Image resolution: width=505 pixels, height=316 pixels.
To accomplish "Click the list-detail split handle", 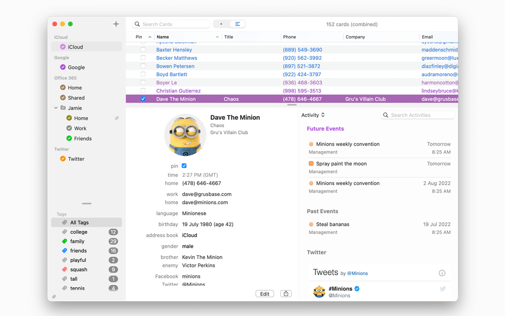I will 292,105.
